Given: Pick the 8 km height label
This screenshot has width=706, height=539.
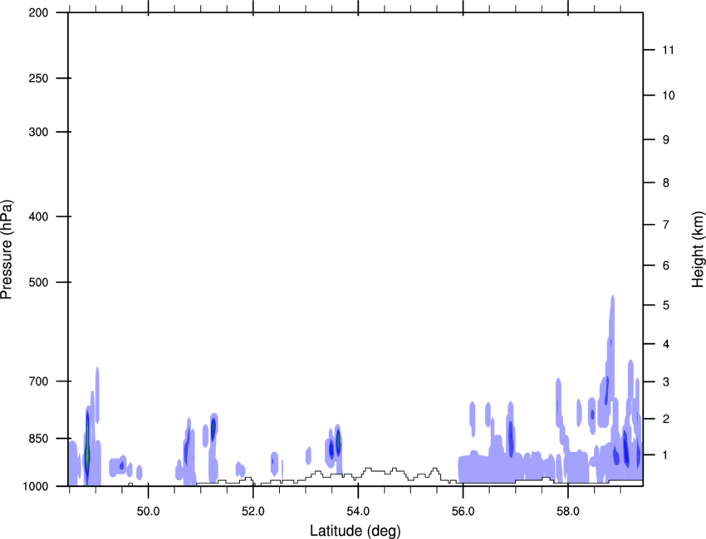Looking at the screenshot, I should (x=666, y=182).
